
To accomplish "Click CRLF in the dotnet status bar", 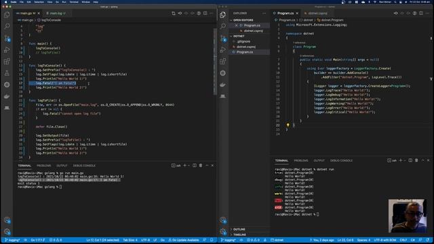I will point(403,240).
